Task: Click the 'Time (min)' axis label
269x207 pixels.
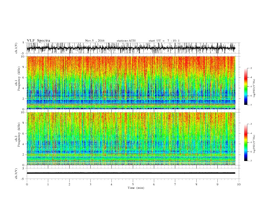Action: pyautogui.click(x=136, y=188)
